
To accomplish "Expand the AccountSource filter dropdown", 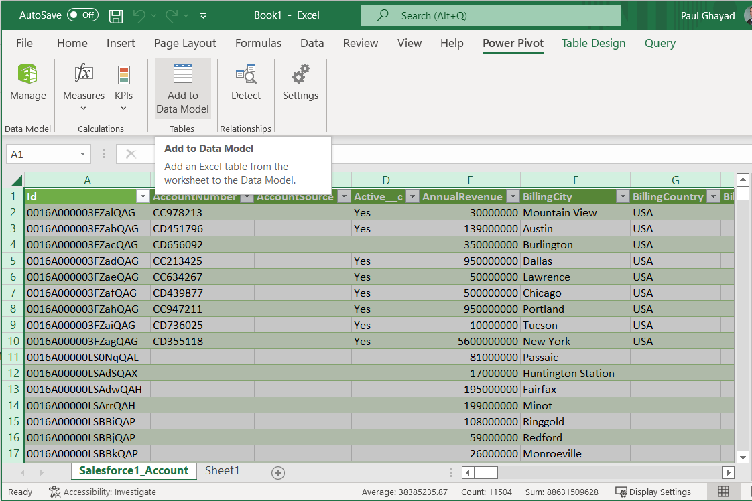I will click(344, 196).
